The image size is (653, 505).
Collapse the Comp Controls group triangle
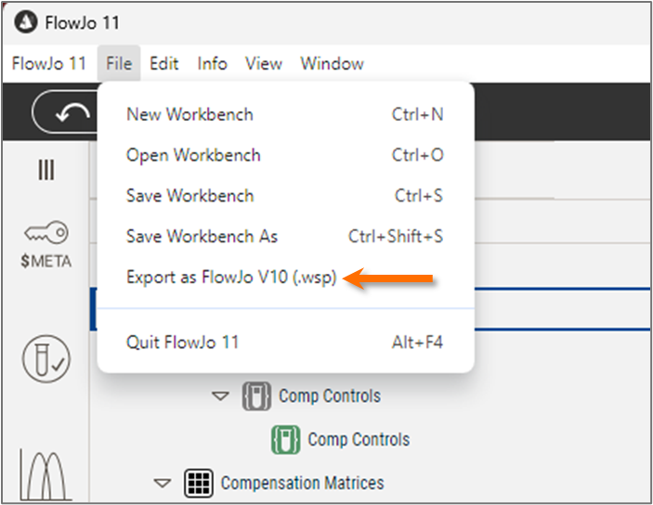tap(220, 395)
